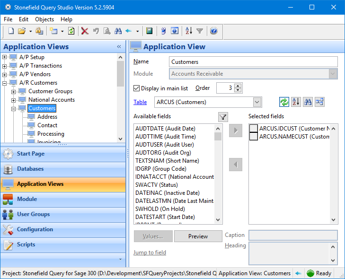345x279 pixels.
Task: Click the blue help question mark icon
Action: [213, 31]
